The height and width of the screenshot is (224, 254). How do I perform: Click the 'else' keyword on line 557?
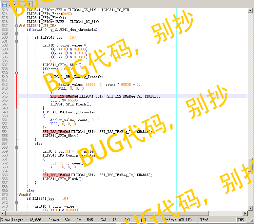39,143
